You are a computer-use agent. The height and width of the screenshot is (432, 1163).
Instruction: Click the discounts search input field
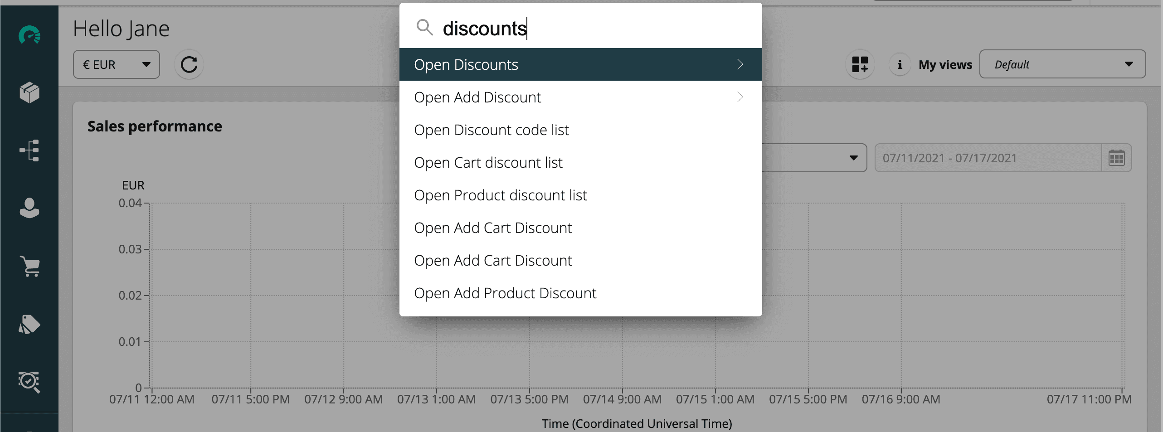589,29
